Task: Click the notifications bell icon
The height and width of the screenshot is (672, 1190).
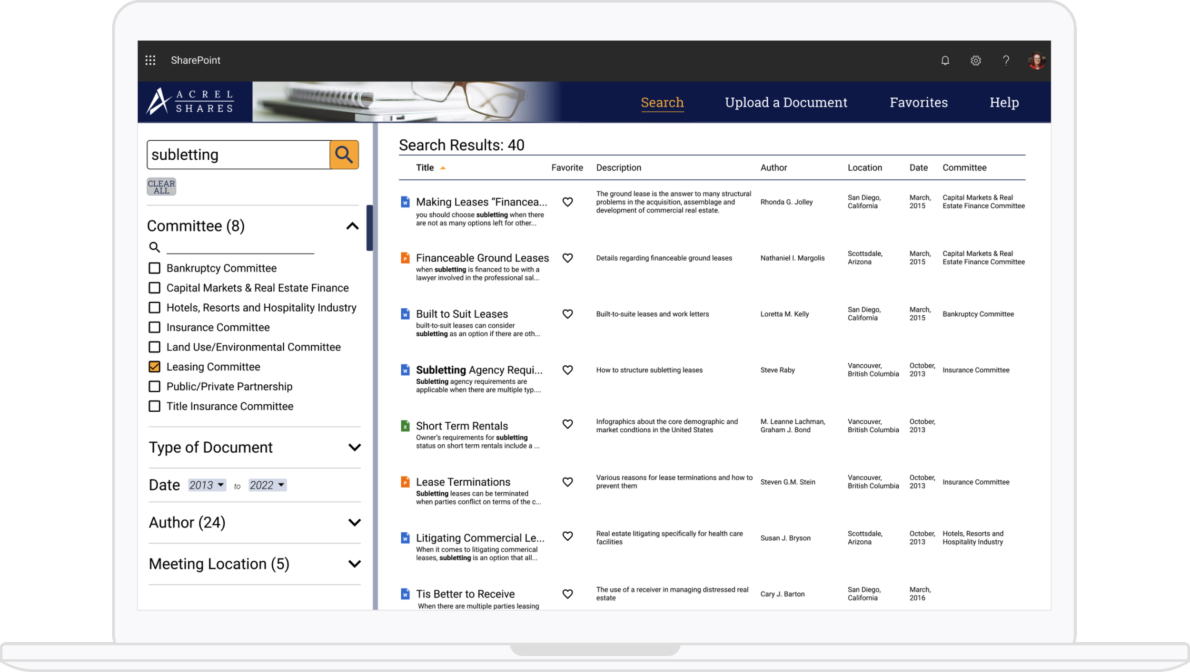Action: (x=945, y=60)
